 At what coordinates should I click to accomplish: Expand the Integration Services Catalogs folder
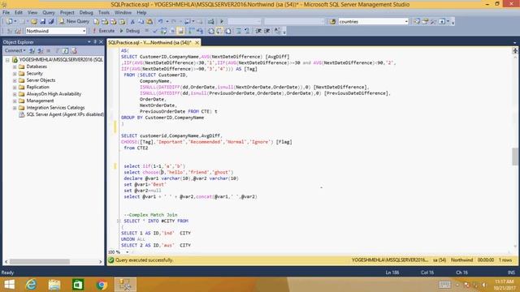[x=15, y=108]
